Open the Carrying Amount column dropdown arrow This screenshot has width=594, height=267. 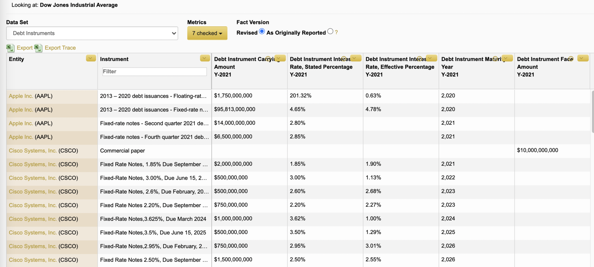[x=280, y=58]
